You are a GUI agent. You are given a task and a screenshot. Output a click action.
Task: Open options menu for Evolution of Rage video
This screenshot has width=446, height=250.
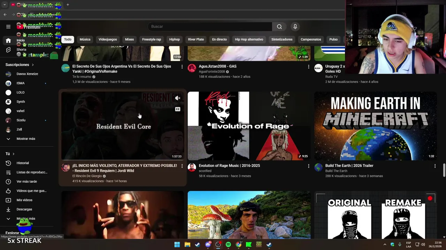[x=308, y=166]
